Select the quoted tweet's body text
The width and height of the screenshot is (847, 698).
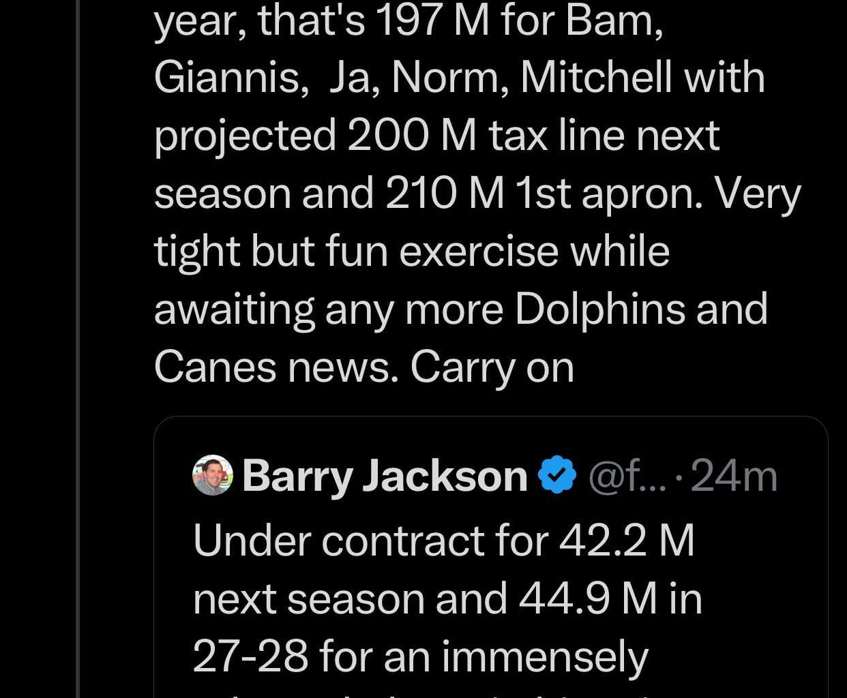443,600
